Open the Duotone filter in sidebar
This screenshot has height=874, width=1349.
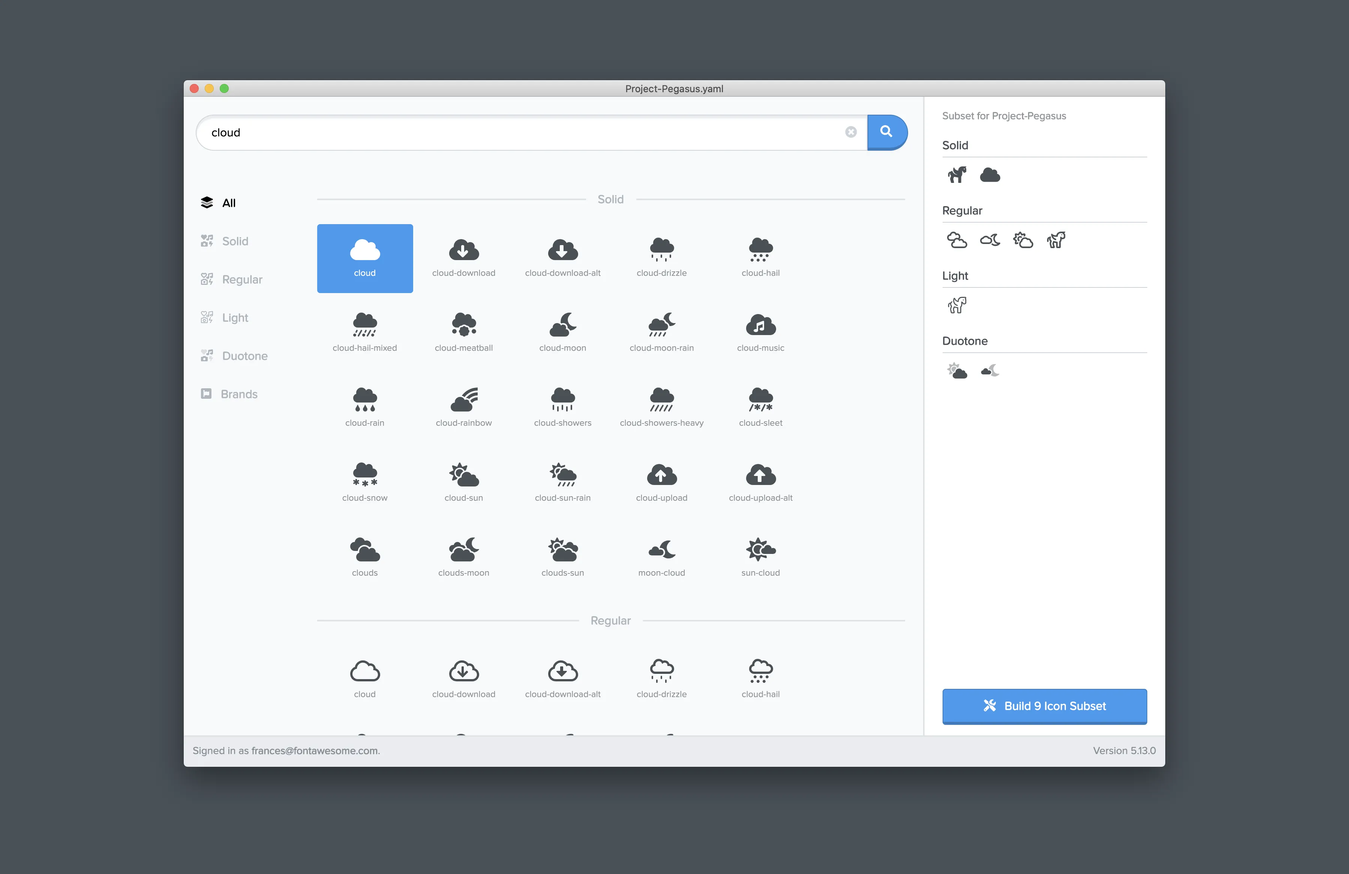click(244, 355)
